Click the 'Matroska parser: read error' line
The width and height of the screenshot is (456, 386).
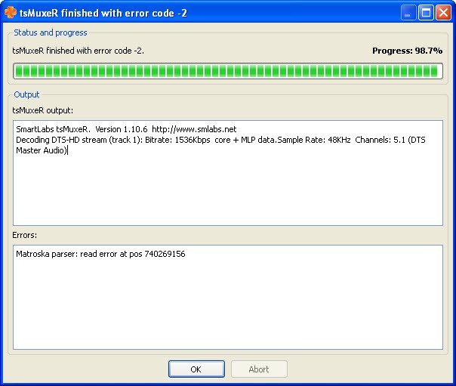point(100,254)
